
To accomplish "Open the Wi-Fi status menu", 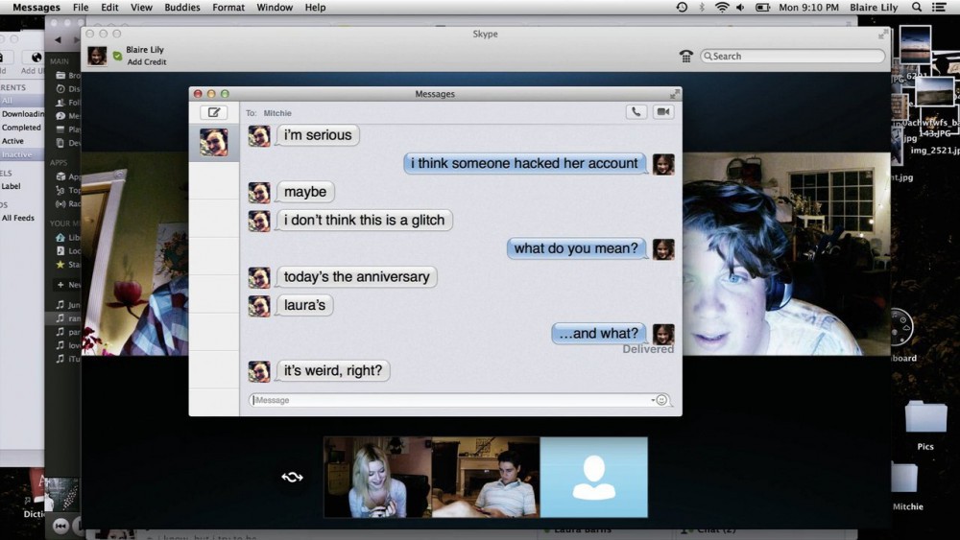I will coord(722,8).
